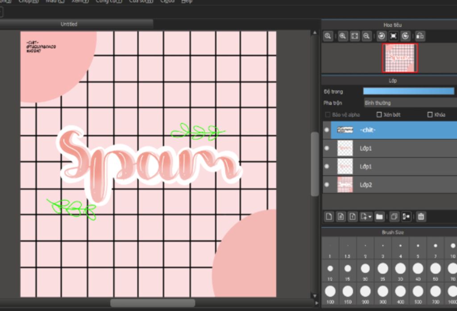Merge the selected layer down

coord(406,216)
